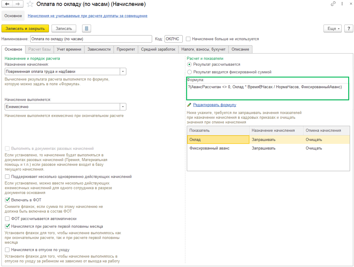Open the Начисление выполняется dropdown list
Screen dimensions: 354x267
click(123, 107)
